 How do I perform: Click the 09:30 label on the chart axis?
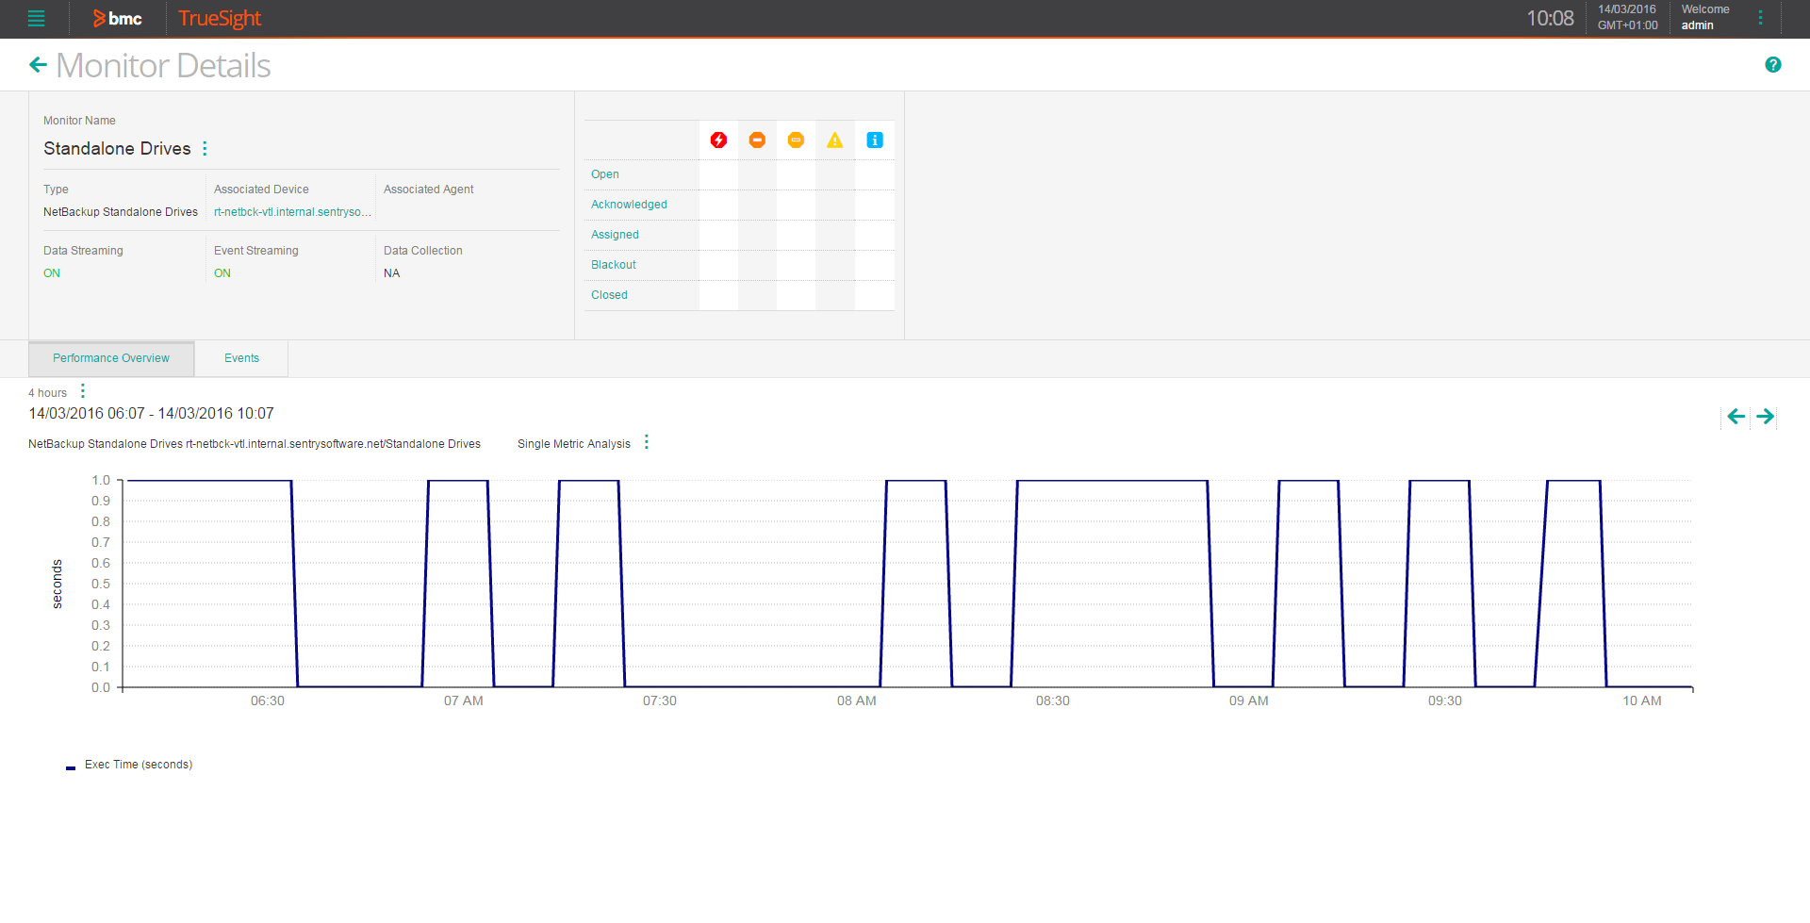pyautogui.click(x=1445, y=700)
